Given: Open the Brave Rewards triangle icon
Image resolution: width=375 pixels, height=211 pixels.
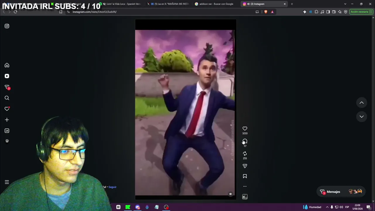Looking at the screenshot, I should [x=272, y=12].
